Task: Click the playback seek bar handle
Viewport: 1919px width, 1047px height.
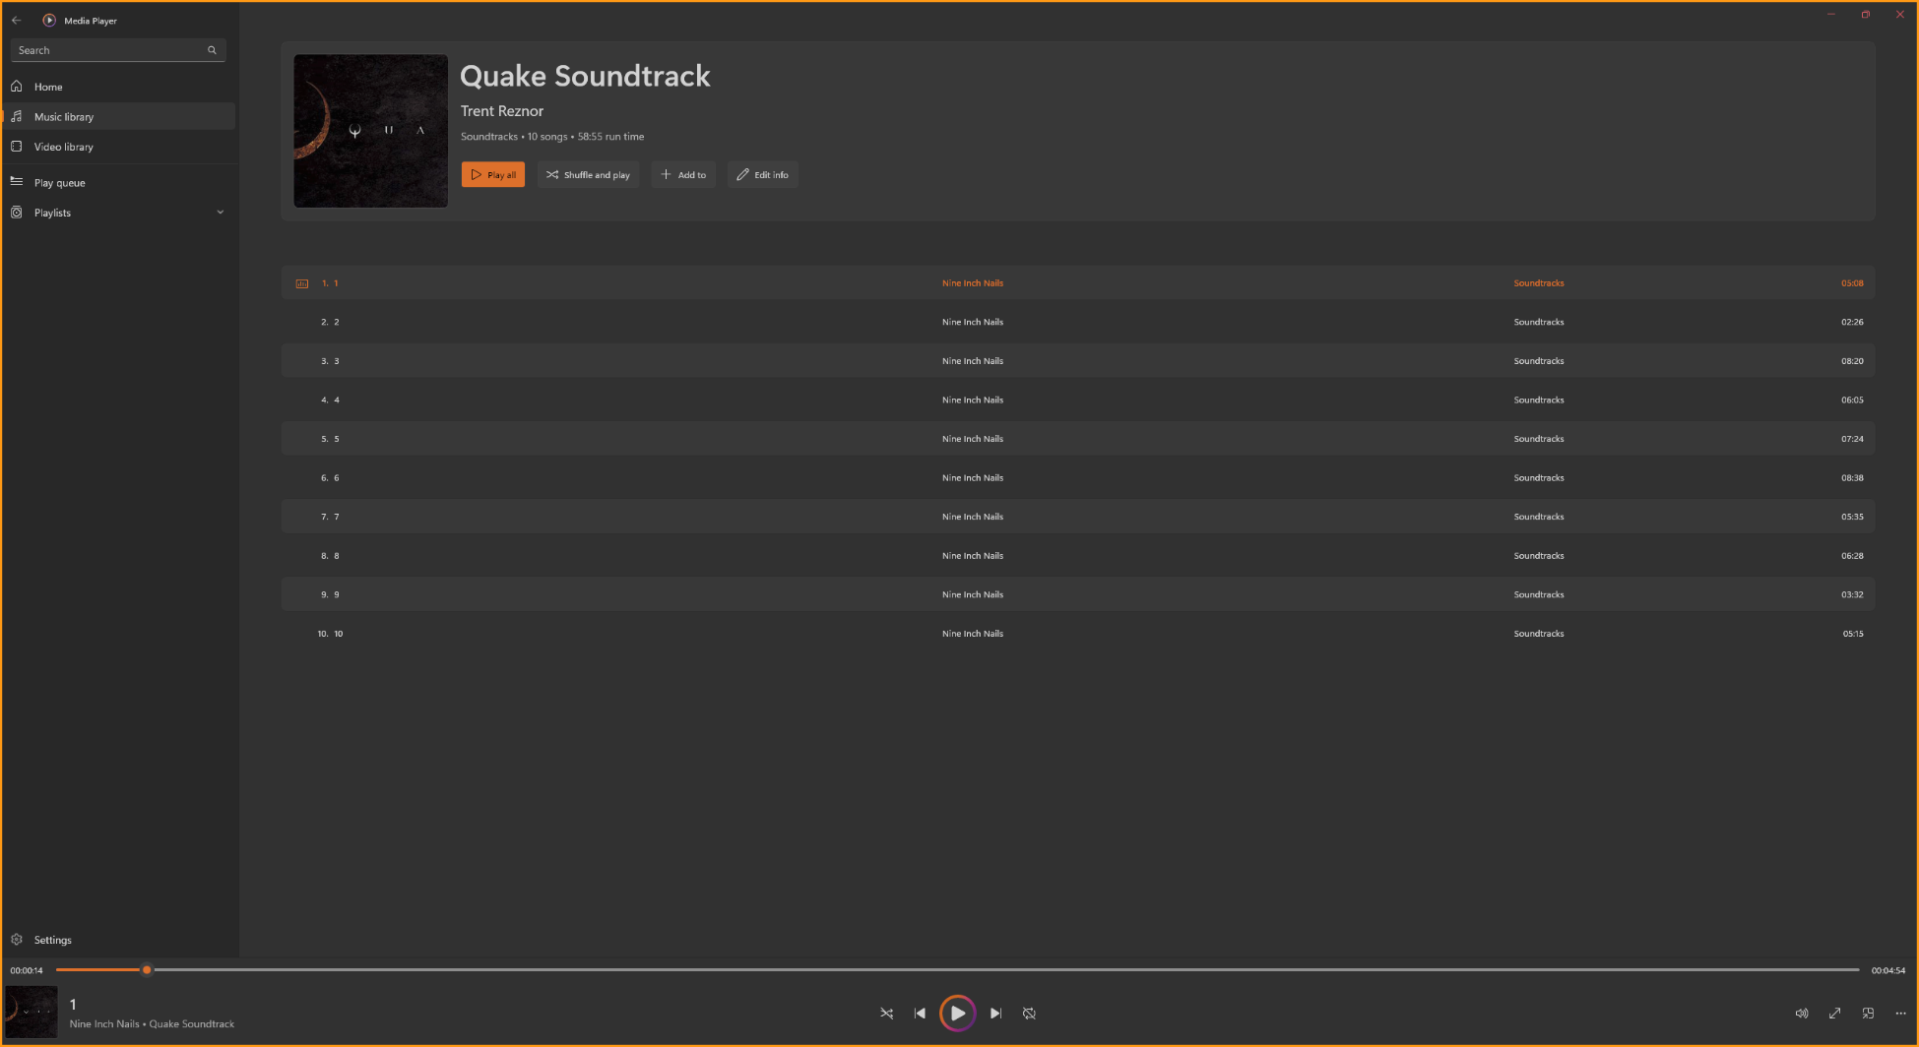Action: 147,970
